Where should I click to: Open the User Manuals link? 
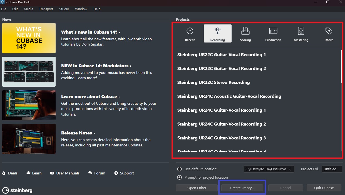pos(68,173)
